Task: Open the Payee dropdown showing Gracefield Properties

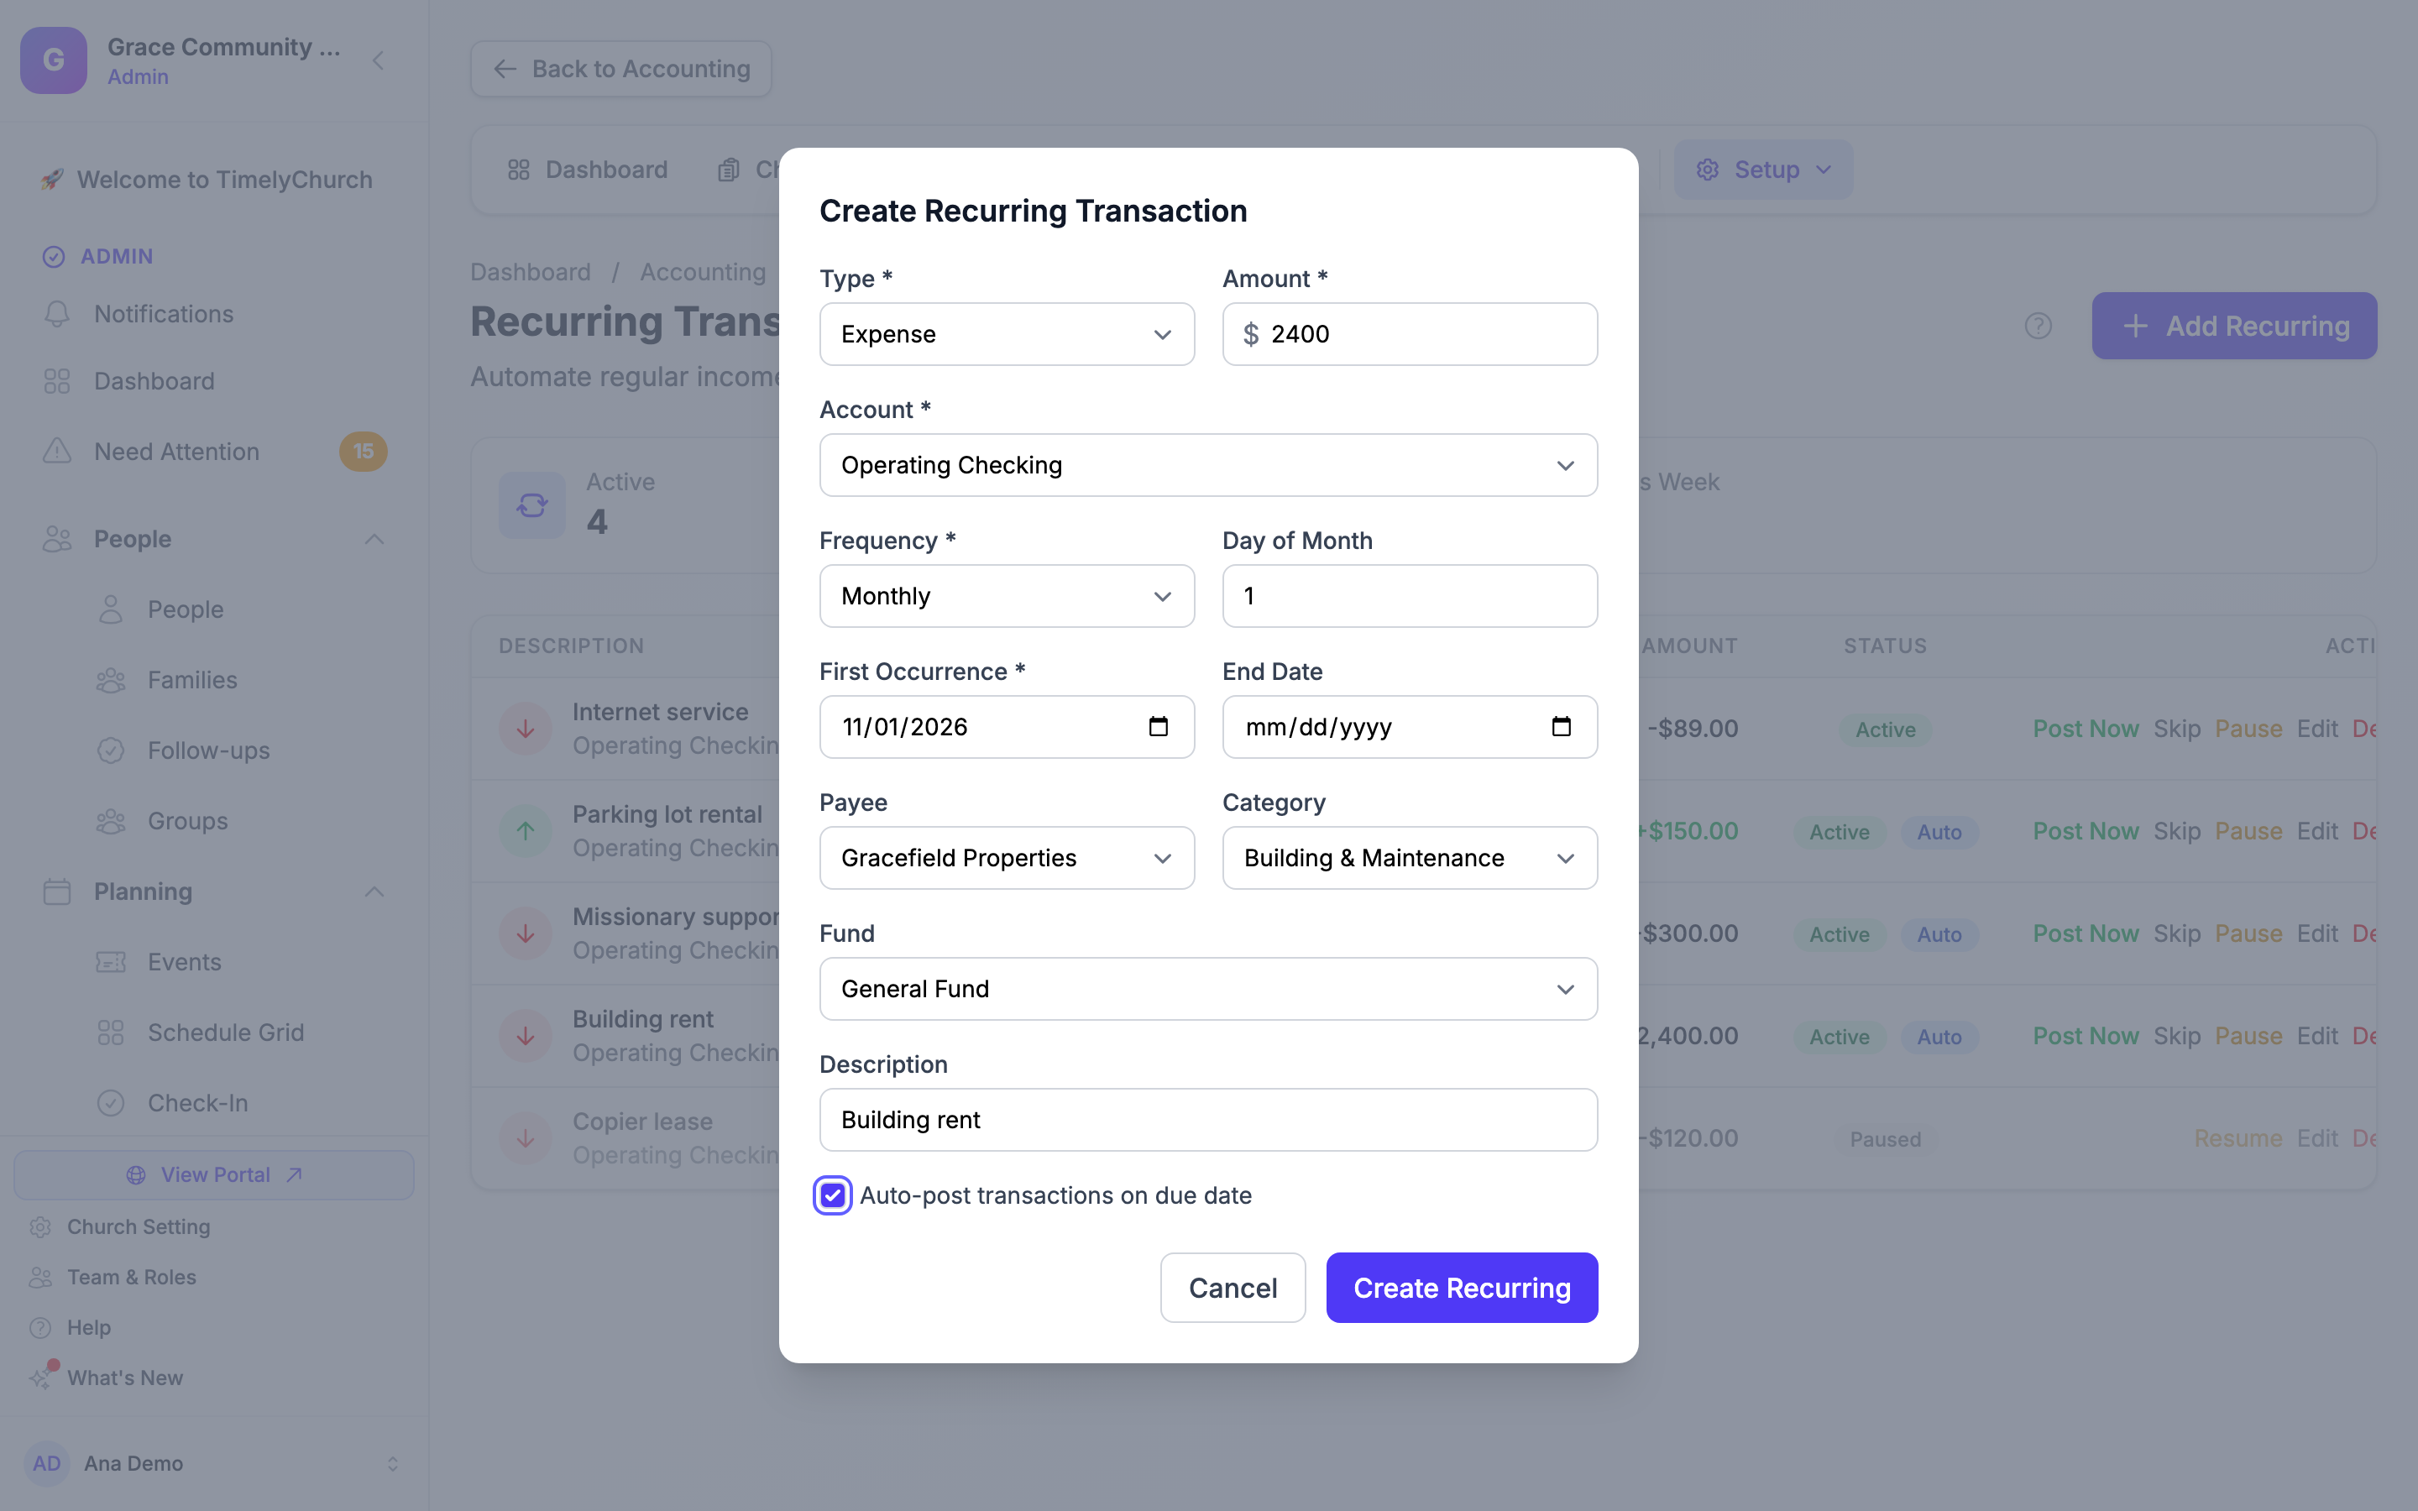Action: coord(1006,857)
